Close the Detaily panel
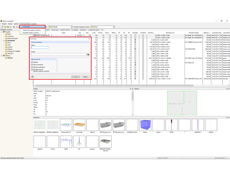230x179 pixels. pyautogui.click(x=132, y=89)
